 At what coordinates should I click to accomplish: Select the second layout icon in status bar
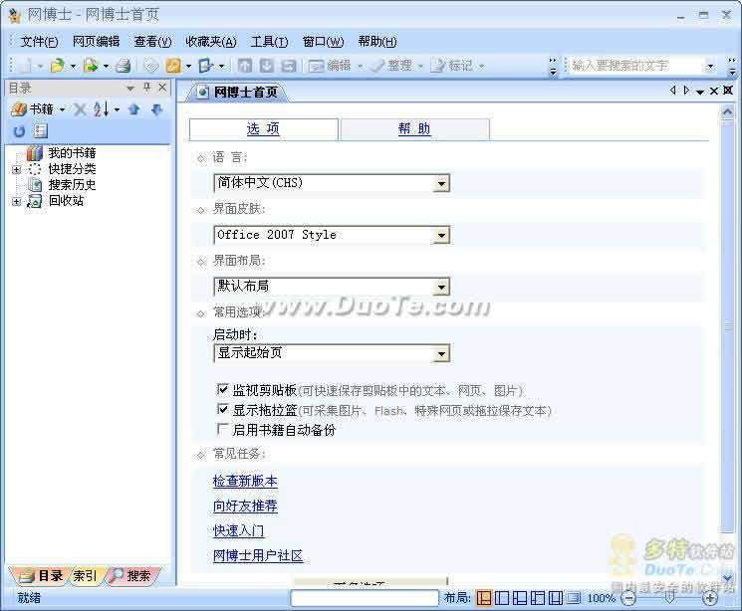[502, 598]
